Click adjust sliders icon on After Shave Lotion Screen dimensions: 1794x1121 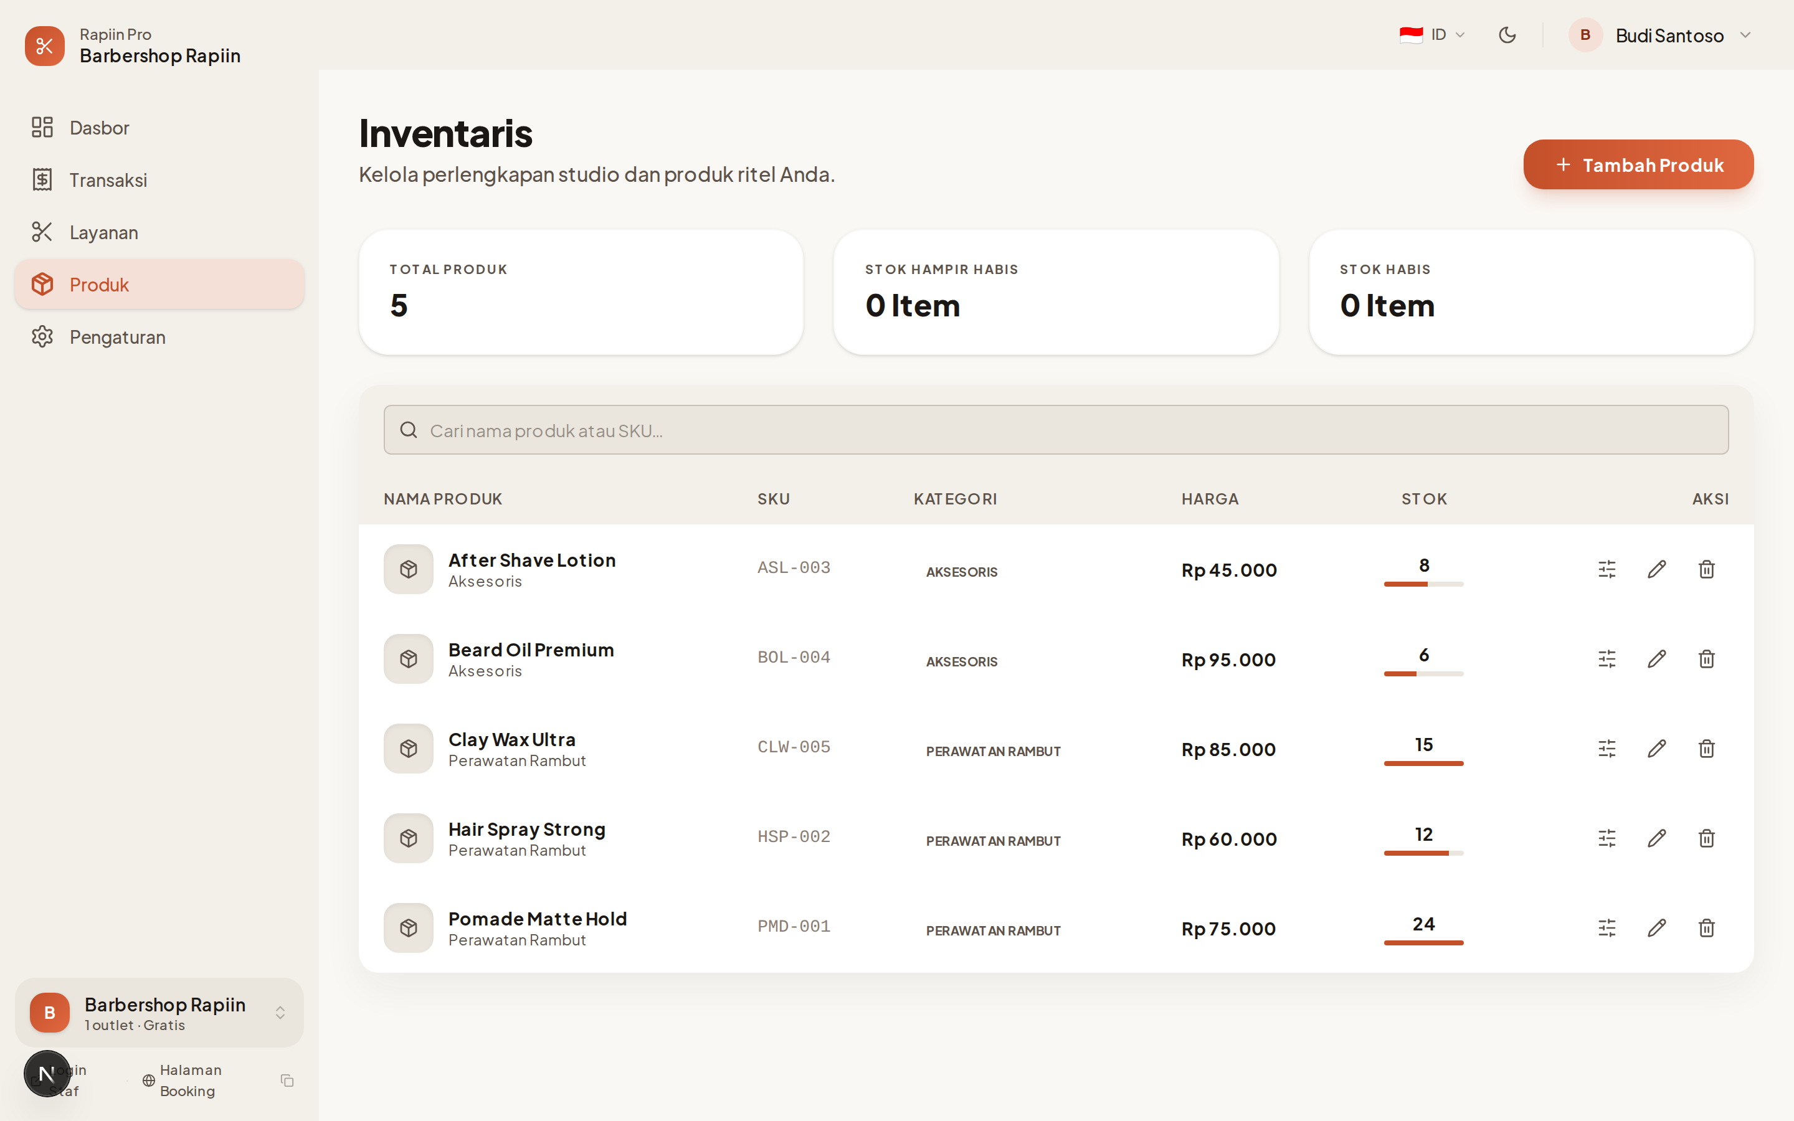click(x=1607, y=569)
